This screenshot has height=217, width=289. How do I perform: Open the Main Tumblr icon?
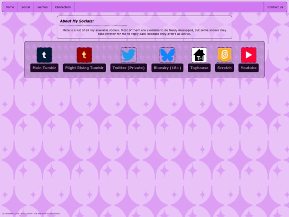(44, 55)
